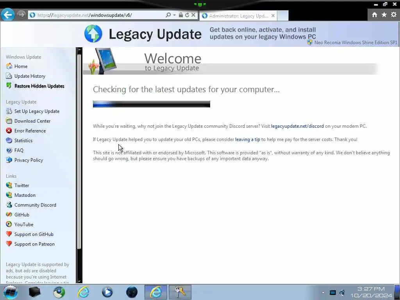Open the address bar search magnifier
Viewport: 400px width, 300px height.
[x=168, y=15]
